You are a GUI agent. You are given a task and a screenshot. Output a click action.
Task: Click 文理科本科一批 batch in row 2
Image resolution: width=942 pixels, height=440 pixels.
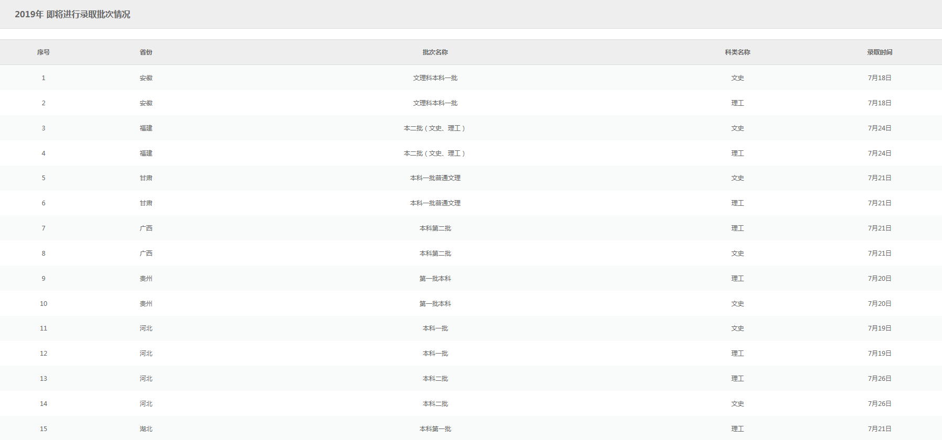[435, 103]
